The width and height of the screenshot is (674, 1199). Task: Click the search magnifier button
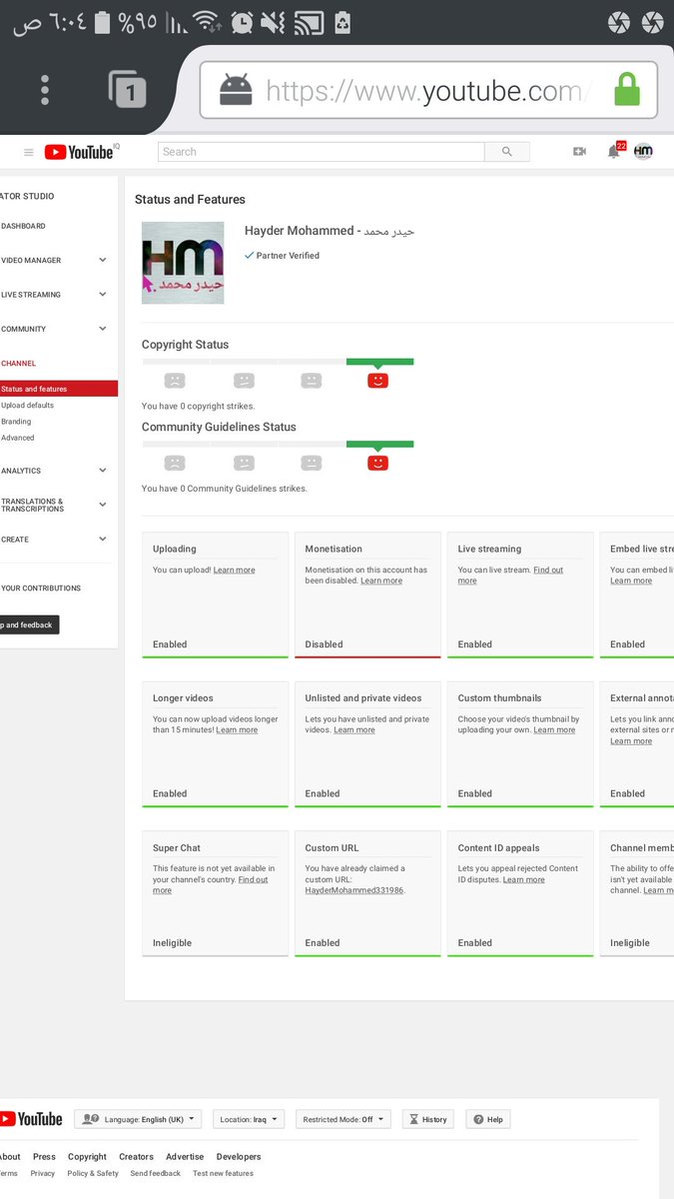tap(507, 152)
